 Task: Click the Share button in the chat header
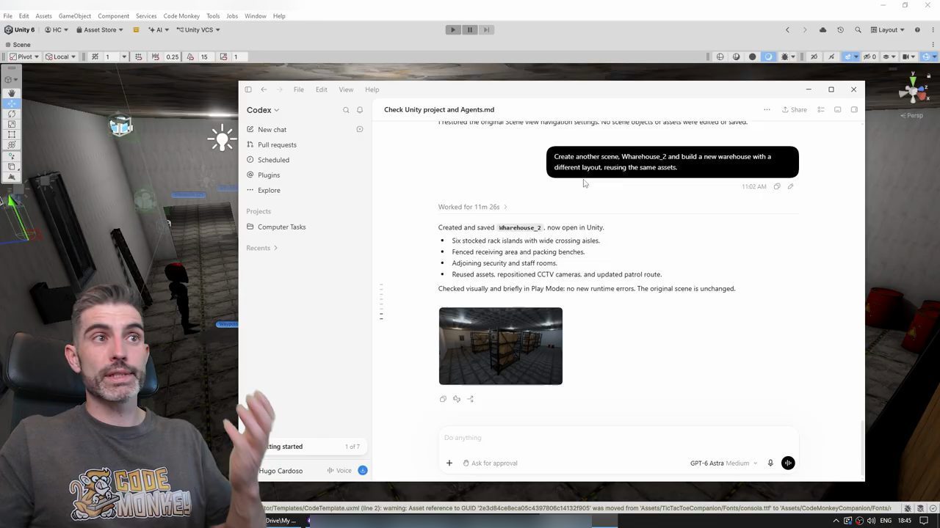(x=794, y=110)
